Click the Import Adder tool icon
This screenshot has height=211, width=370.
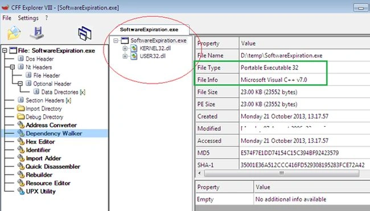(x=20, y=158)
